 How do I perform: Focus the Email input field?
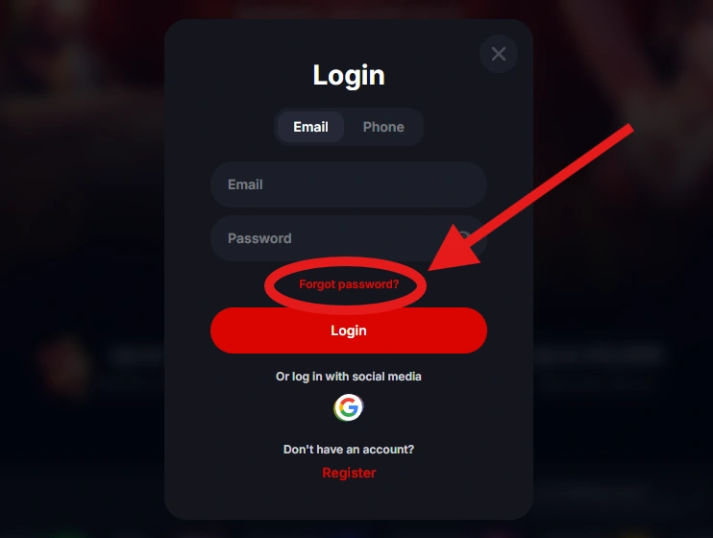pyautogui.click(x=349, y=184)
